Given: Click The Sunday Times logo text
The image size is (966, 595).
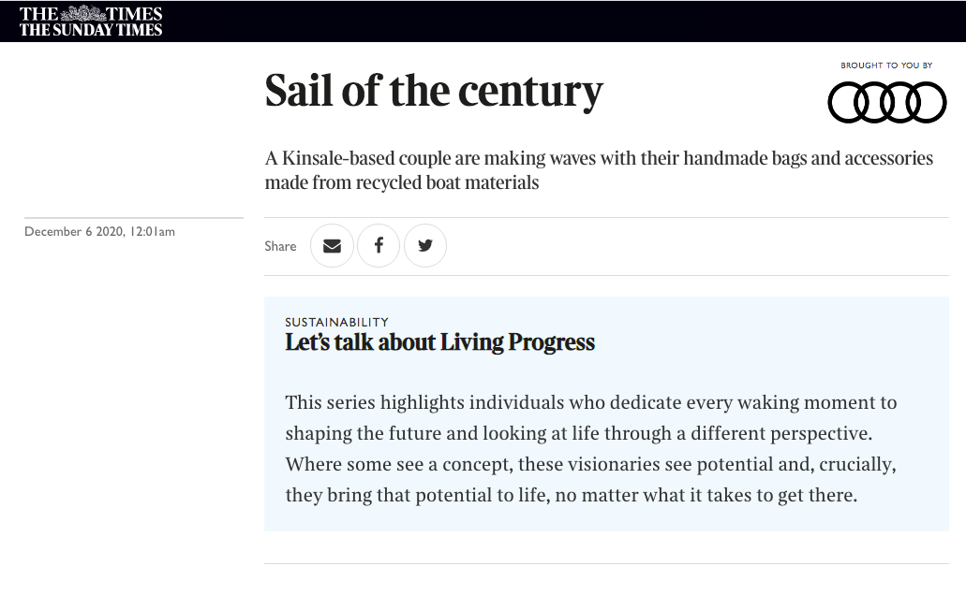Looking at the screenshot, I should [91, 30].
